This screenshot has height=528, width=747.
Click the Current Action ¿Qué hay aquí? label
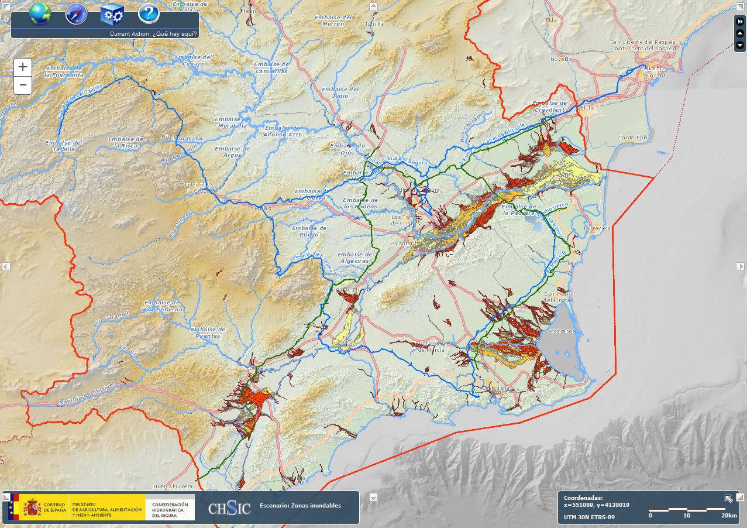pos(154,34)
